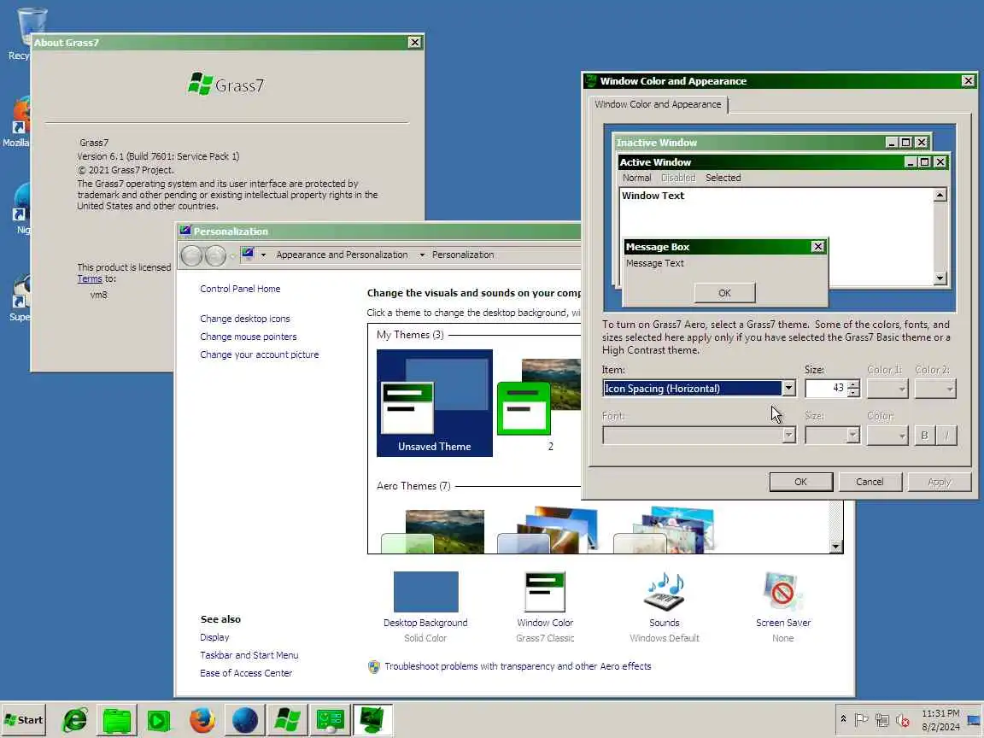Click OK in preview Message Box

coord(724,293)
